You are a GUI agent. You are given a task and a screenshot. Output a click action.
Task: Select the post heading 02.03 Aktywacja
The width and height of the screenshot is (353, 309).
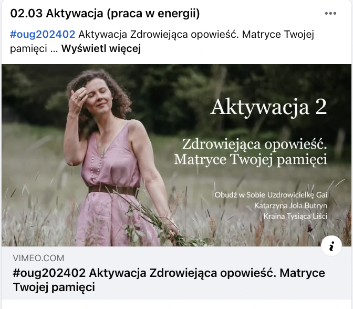[x=105, y=14]
